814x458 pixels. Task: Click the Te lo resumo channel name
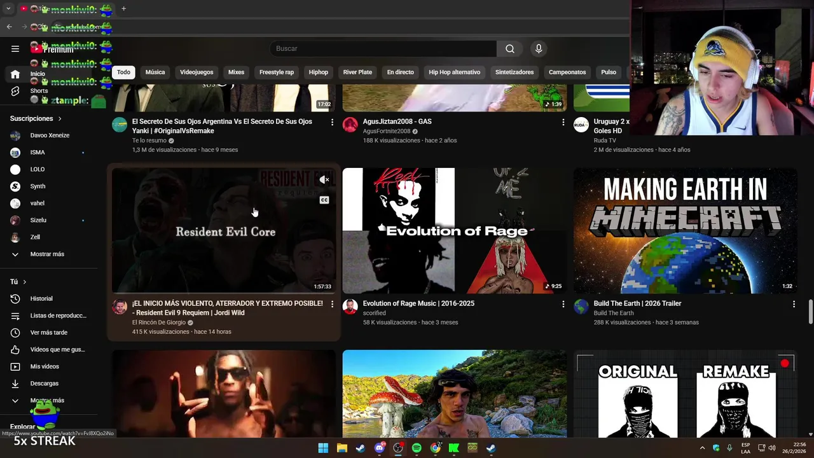tap(149, 141)
